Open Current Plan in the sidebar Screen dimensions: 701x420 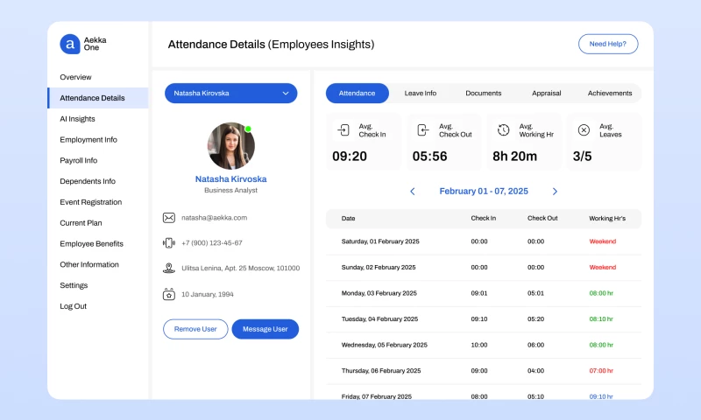point(81,223)
